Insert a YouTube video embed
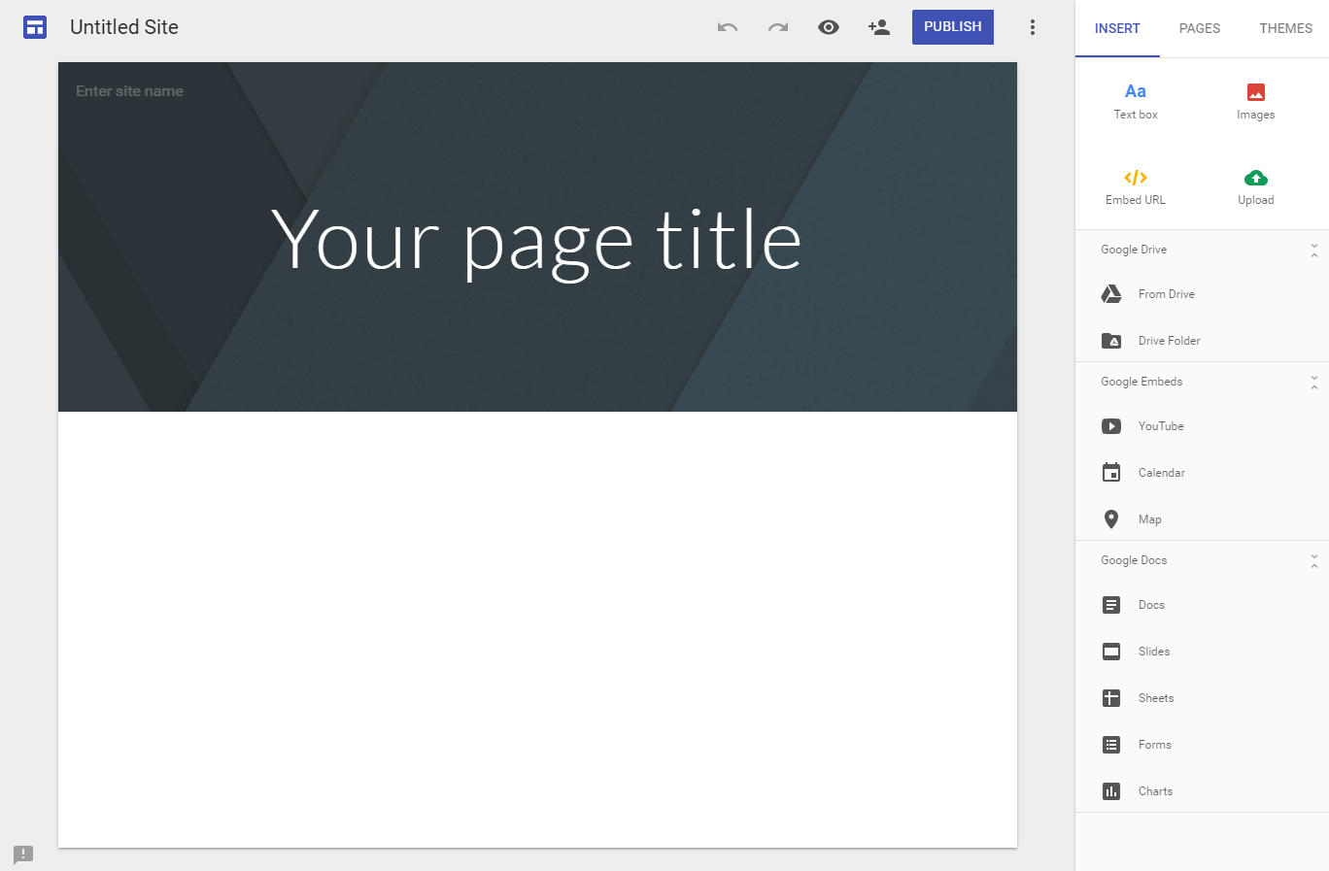The height and width of the screenshot is (871, 1329). point(1161,425)
